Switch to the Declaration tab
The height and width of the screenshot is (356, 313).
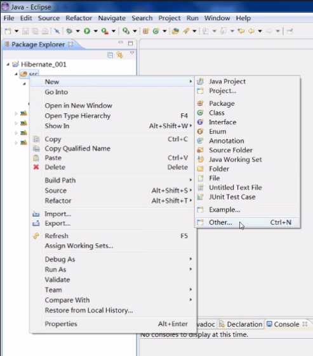[241, 324]
